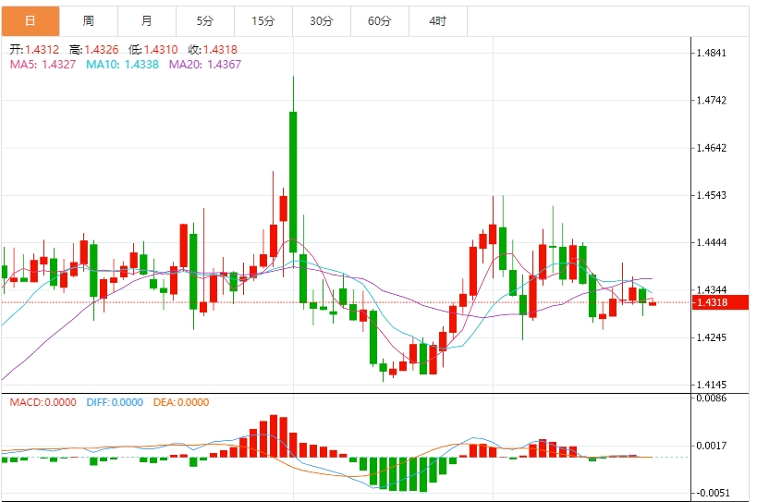
Task: Click the tallest green candlestick near 1.4742
Action: pyautogui.click(x=293, y=182)
